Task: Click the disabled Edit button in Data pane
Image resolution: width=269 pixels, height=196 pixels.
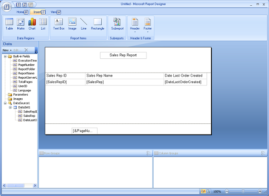Action: [x=17, y=50]
